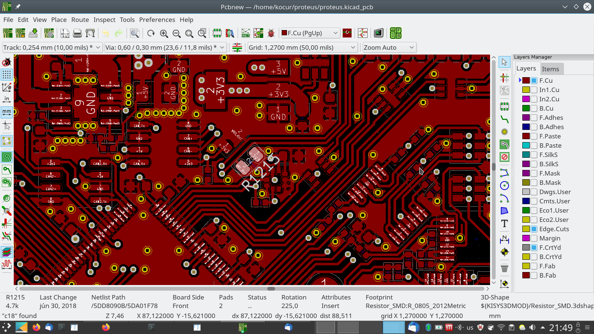Open the Zoom Auto dropdown
Viewport: 594px width, 334px height.
coord(389,48)
